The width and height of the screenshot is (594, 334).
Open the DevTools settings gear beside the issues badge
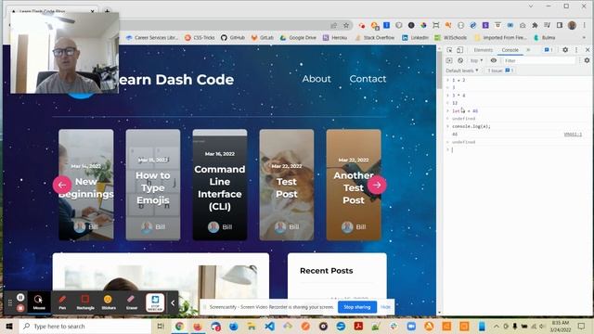tap(565, 49)
